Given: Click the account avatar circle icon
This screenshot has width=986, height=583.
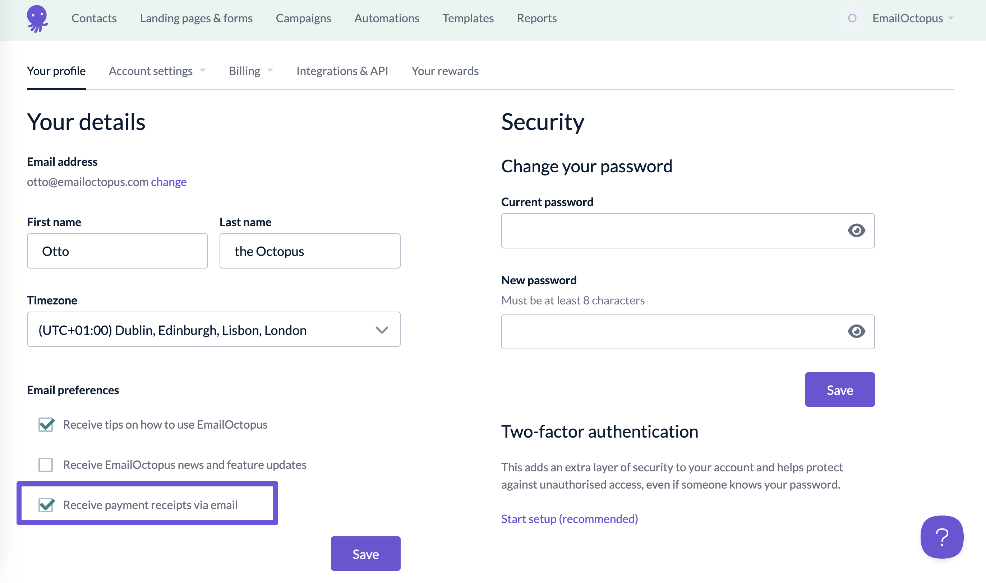Looking at the screenshot, I should 852,18.
